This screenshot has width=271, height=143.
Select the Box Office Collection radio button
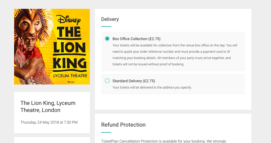point(107,39)
